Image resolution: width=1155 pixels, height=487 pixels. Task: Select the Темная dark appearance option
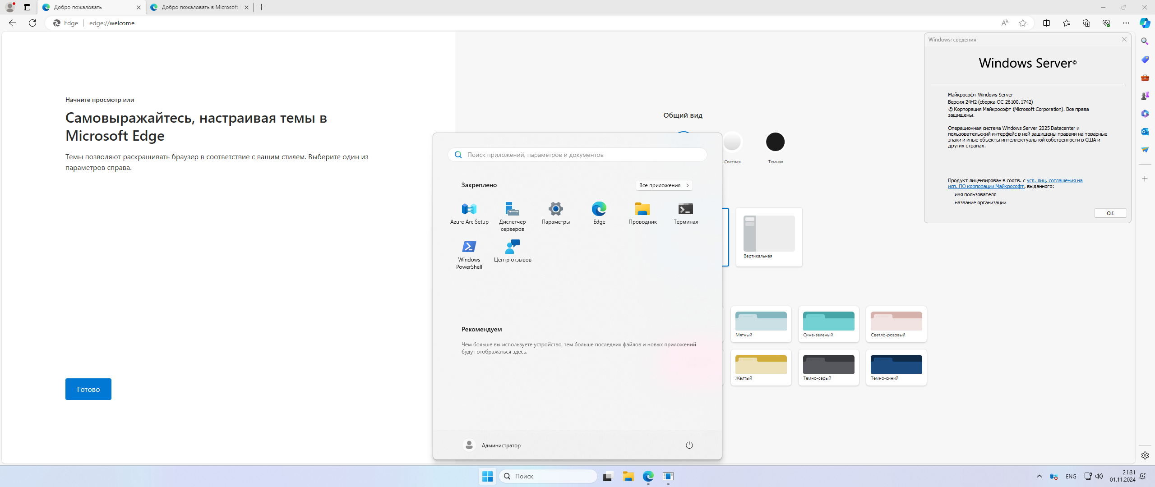tap(775, 142)
